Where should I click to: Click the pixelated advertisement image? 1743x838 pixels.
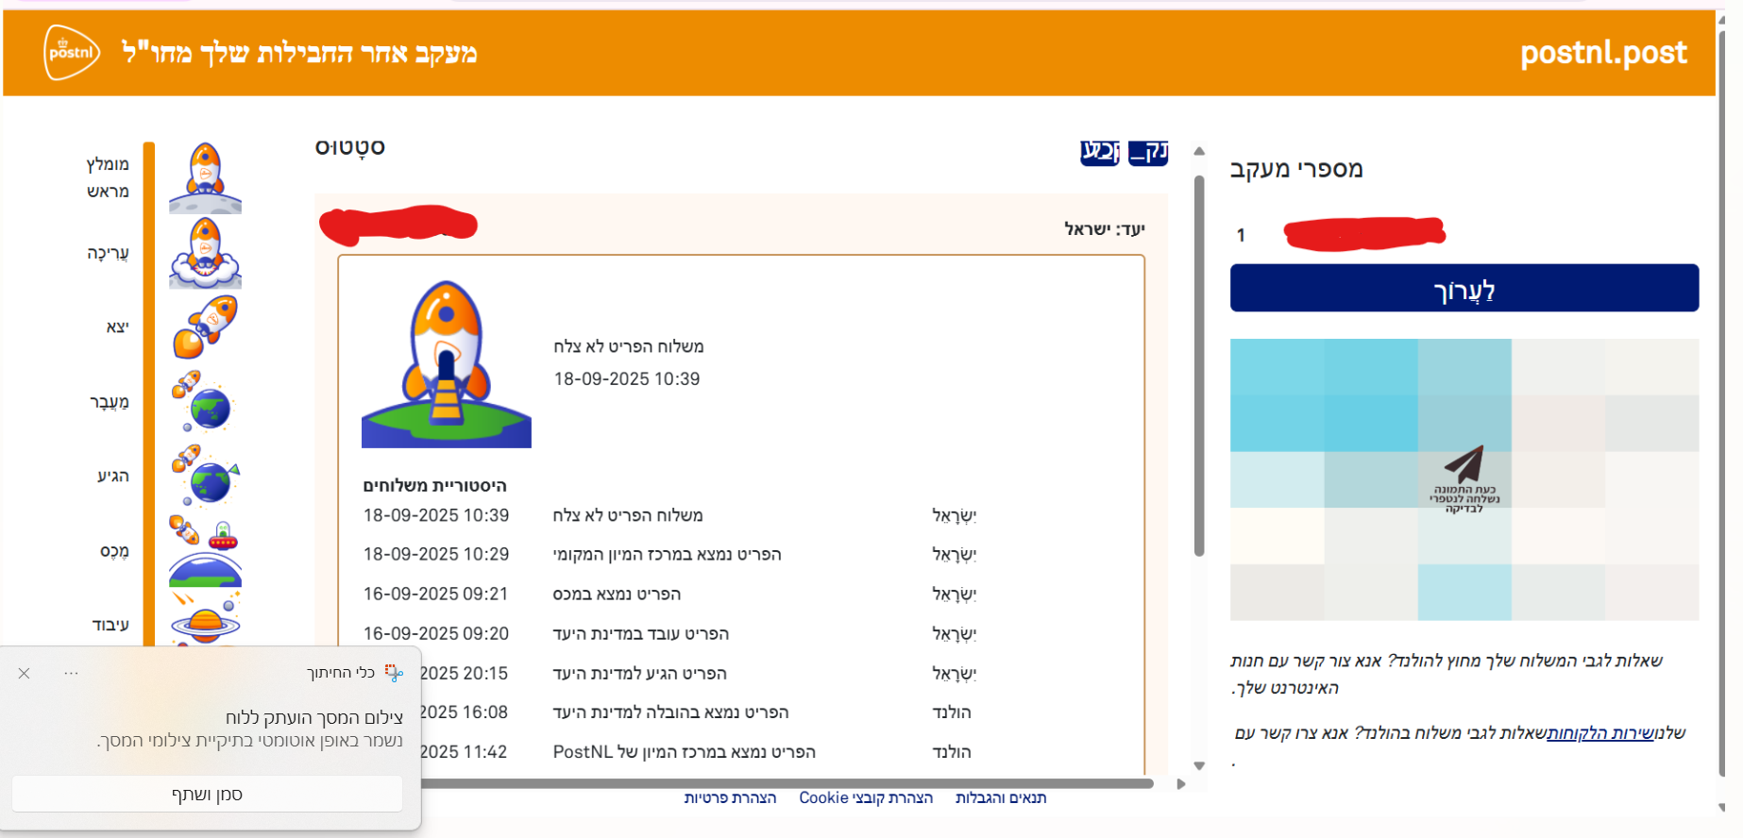(1464, 479)
